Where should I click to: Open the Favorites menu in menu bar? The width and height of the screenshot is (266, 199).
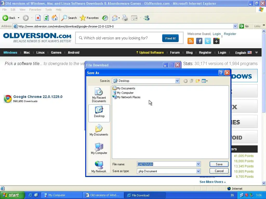click(x=35, y=10)
